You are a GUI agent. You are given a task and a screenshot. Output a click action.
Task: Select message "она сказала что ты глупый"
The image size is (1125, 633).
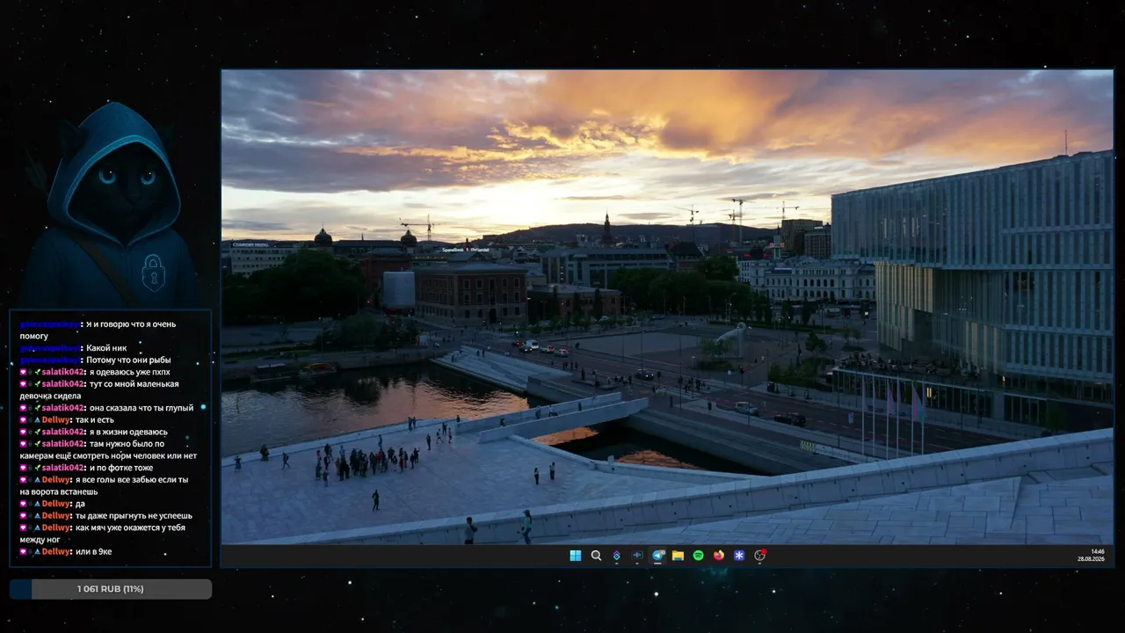coord(142,408)
